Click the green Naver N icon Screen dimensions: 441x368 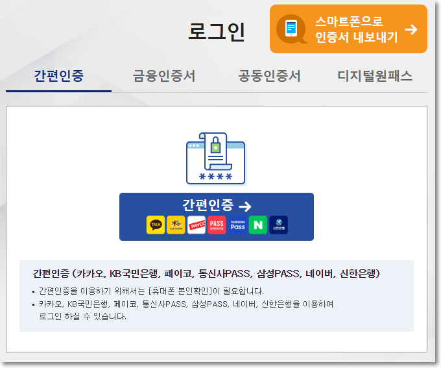pos(258,225)
